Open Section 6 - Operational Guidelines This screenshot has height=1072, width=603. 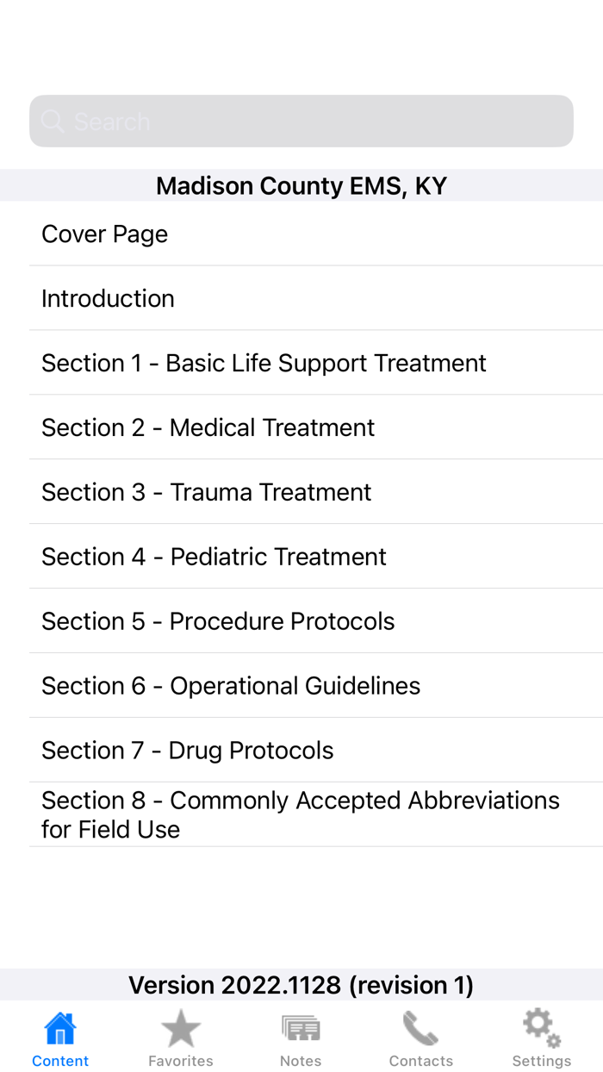301,685
